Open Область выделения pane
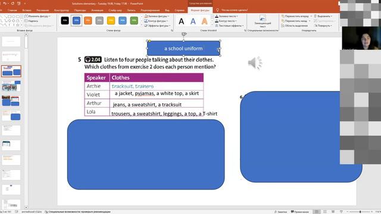381x214 pixels. [x=295, y=26]
